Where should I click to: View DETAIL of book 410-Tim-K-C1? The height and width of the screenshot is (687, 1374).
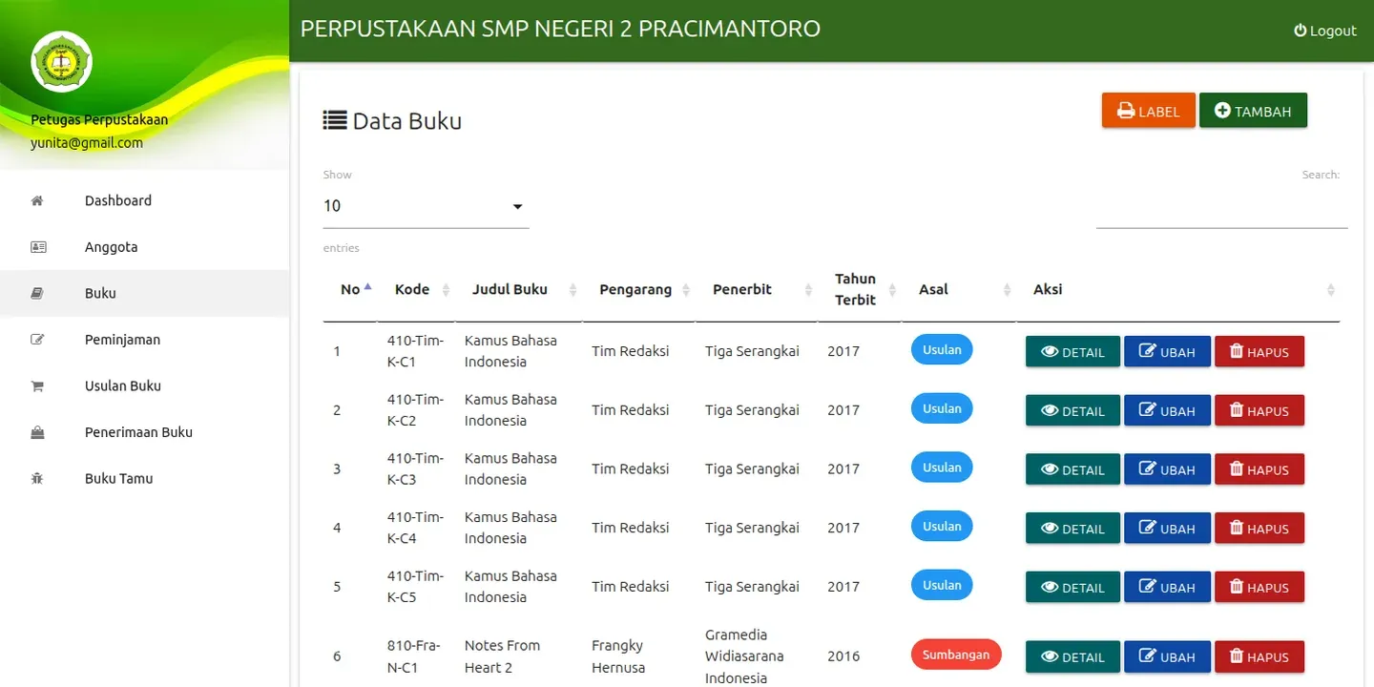point(1072,352)
